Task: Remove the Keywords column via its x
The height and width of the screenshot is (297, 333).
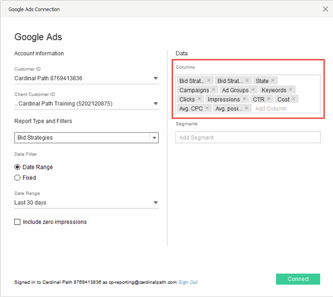Action: [x=291, y=89]
